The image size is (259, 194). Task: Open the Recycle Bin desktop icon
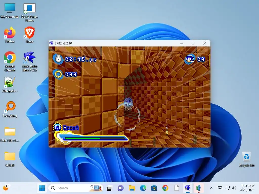click(246, 159)
